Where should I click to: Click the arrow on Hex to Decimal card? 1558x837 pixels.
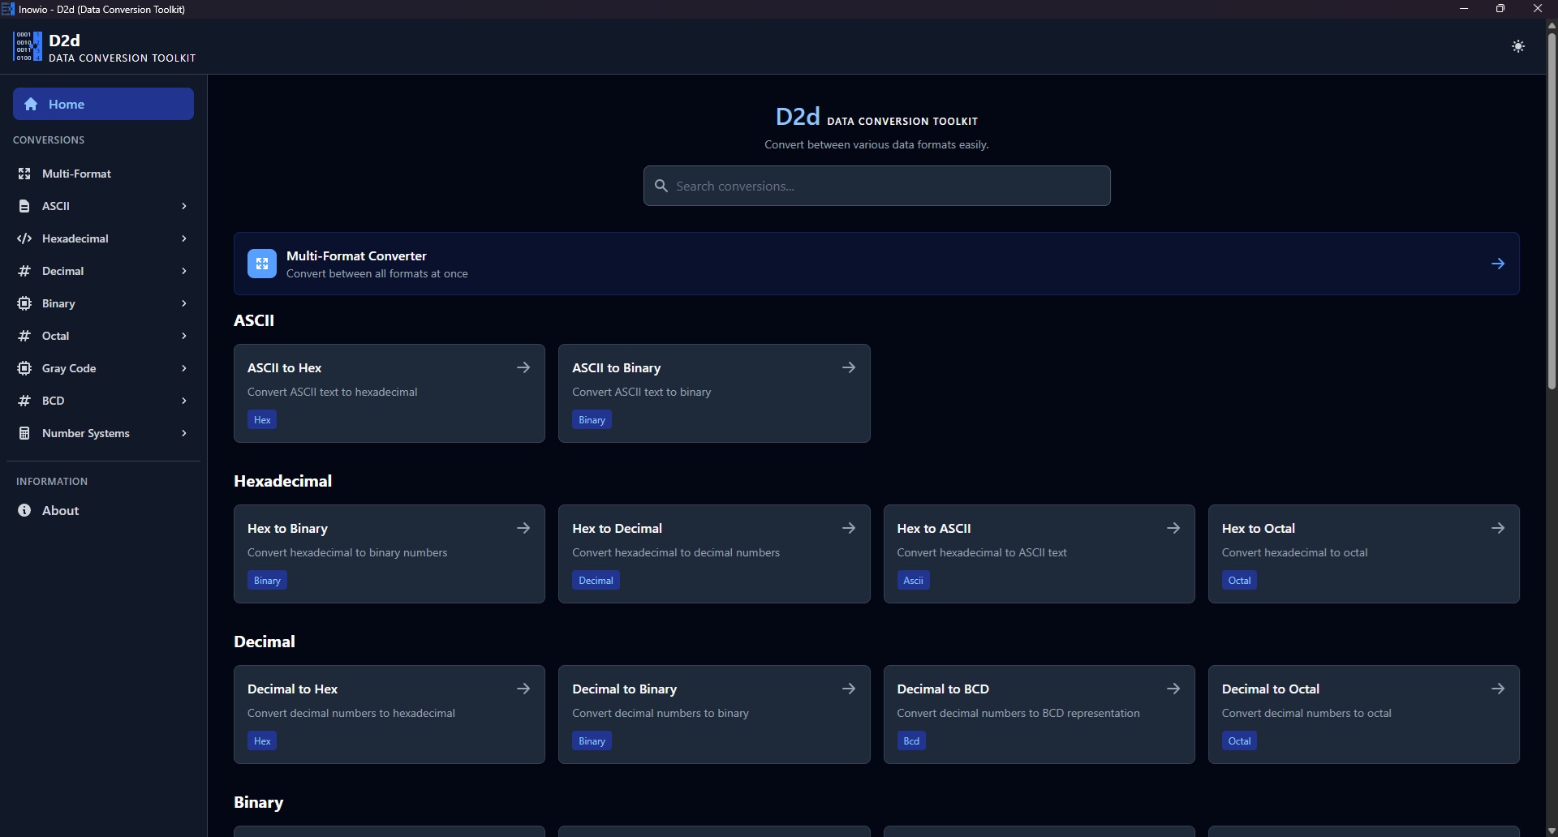point(849,528)
